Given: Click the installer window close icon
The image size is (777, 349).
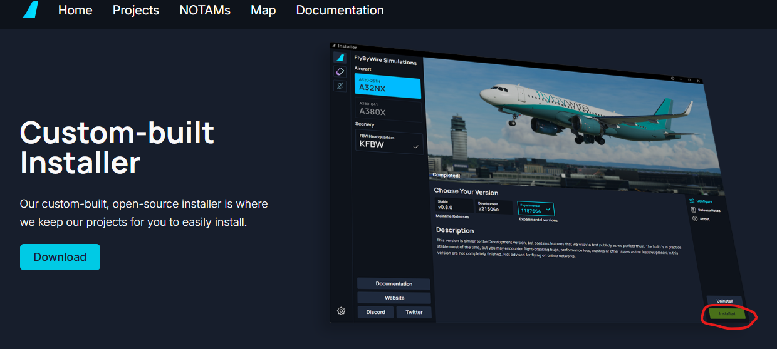Looking at the screenshot, I should click(699, 81).
